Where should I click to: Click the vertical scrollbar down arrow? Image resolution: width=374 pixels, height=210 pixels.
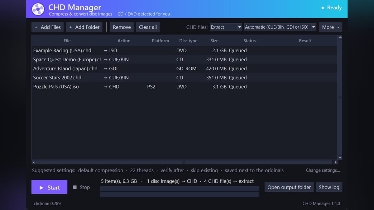(340, 158)
